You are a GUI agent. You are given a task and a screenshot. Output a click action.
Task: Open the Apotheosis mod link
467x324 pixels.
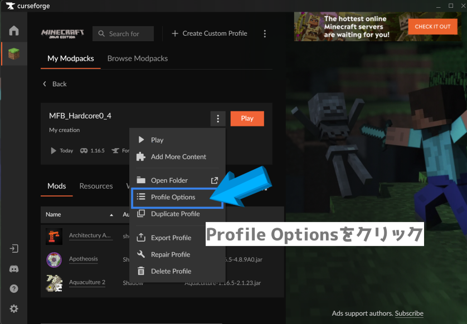pos(84,259)
